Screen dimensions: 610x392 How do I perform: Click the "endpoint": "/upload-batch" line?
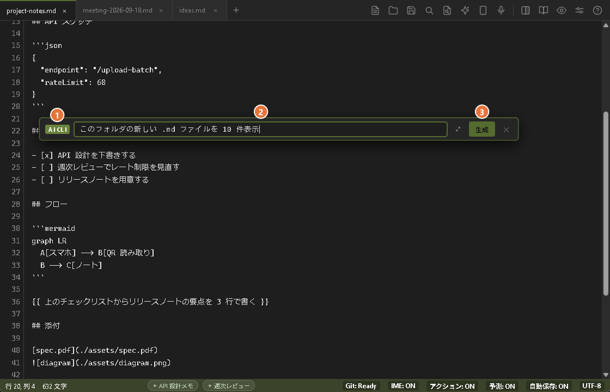pyautogui.click(x=101, y=70)
